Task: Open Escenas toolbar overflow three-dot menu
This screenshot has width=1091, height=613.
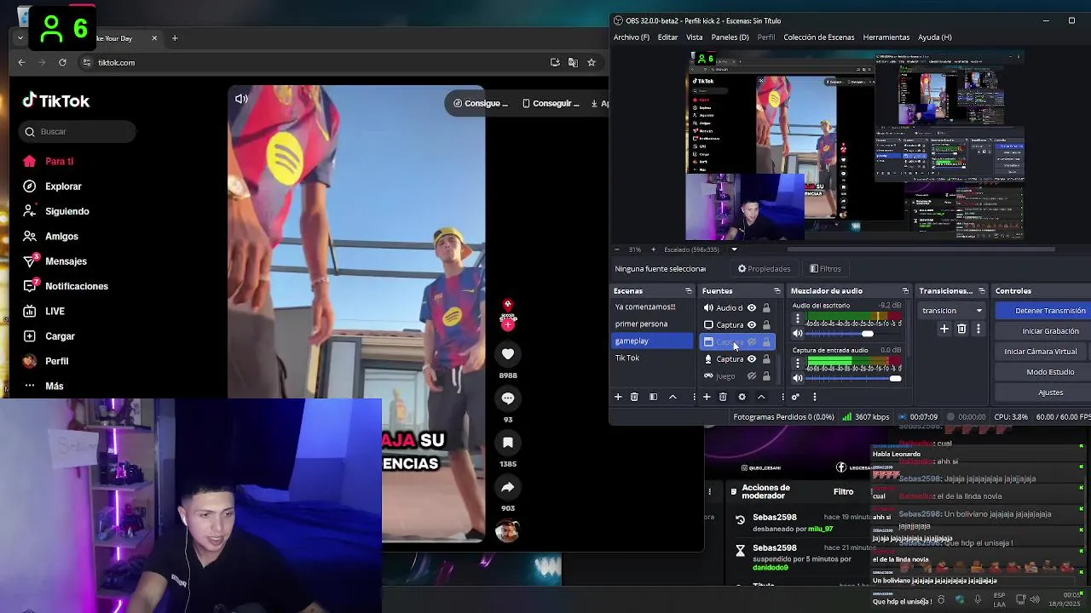Action: point(695,397)
